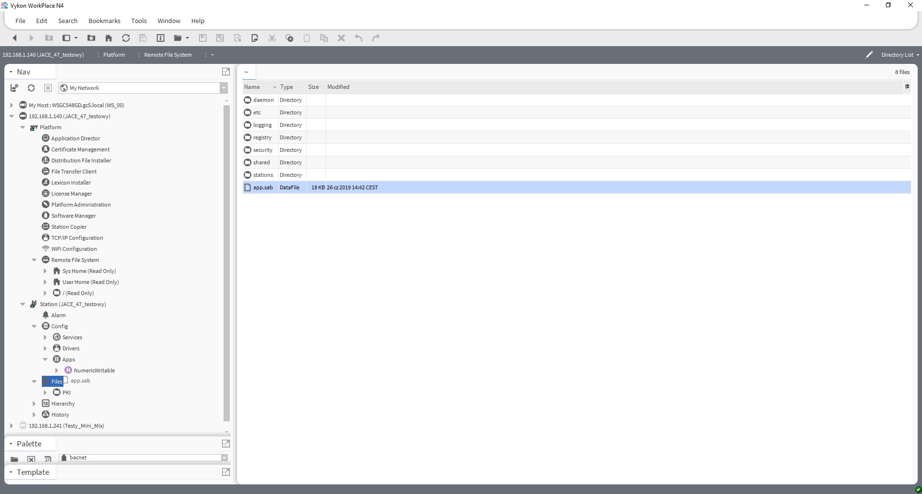
Task: Click the pencil edit icon near Directory List
Action: click(869, 54)
